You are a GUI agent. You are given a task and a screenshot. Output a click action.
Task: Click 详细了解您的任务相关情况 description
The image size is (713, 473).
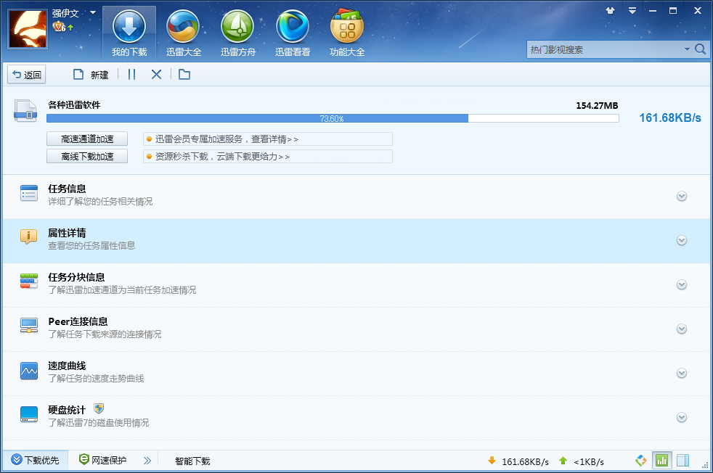pyautogui.click(x=100, y=201)
